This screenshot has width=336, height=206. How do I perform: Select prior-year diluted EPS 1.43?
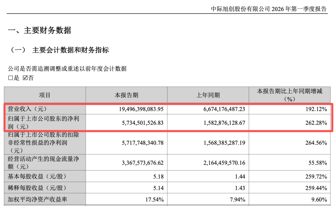(x=240, y=188)
